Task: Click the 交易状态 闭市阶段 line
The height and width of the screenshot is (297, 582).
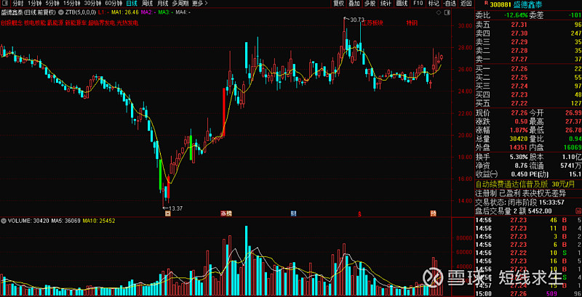Action: coord(519,203)
